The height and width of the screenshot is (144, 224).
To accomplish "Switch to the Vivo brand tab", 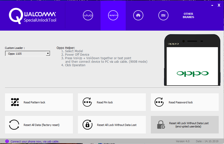I will point(88,15).
